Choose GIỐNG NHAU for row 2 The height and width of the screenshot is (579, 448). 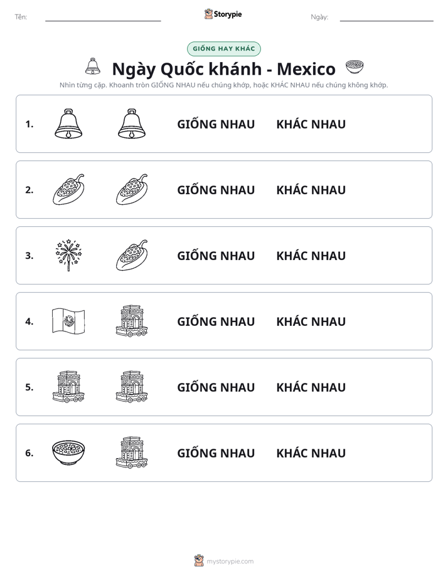click(216, 190)
